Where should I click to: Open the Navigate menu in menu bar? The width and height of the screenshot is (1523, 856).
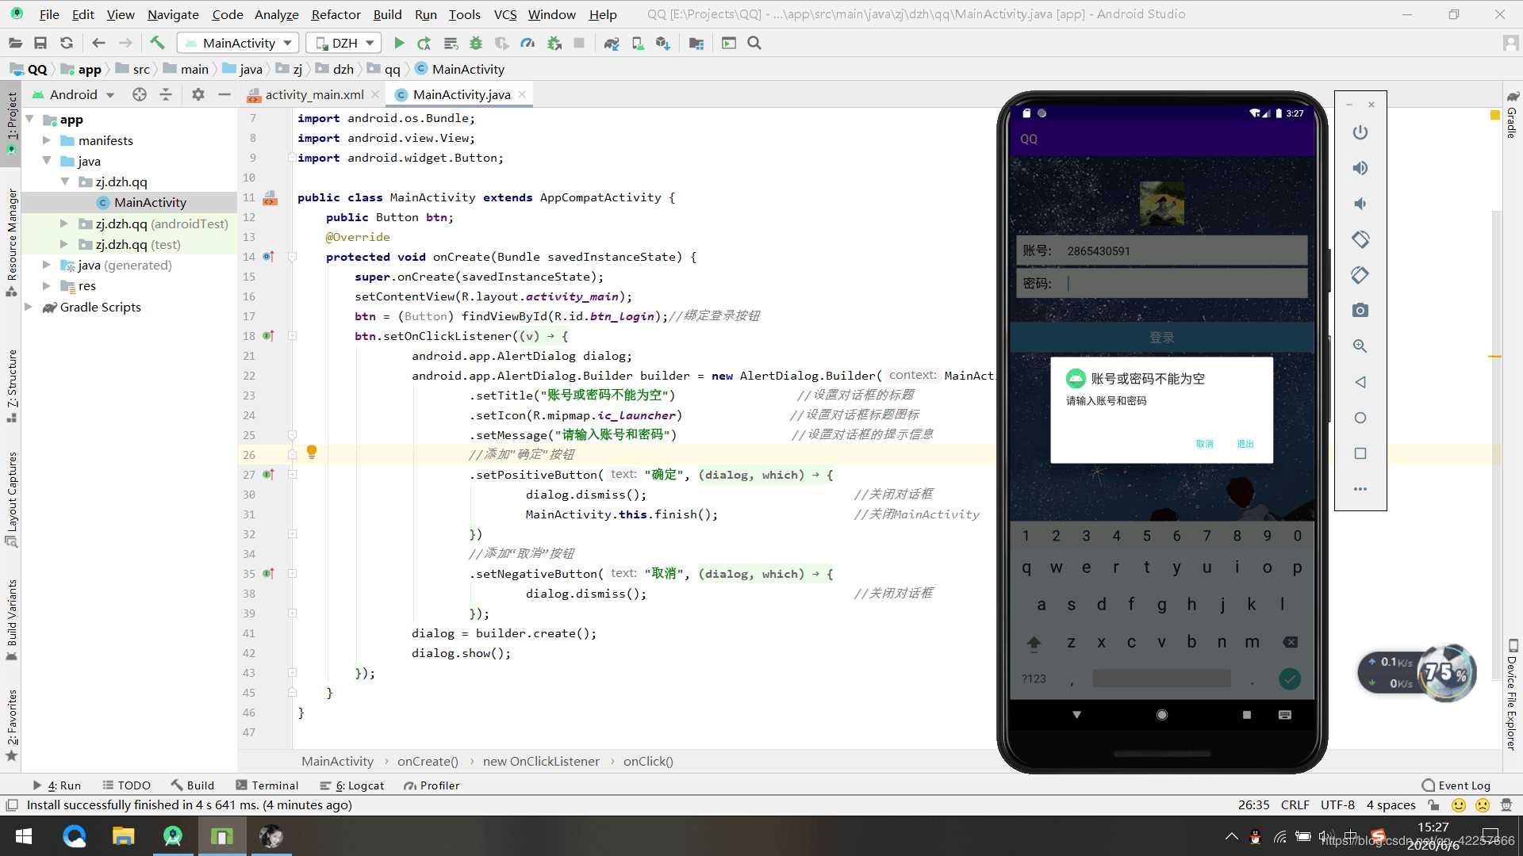pos(173,13)
